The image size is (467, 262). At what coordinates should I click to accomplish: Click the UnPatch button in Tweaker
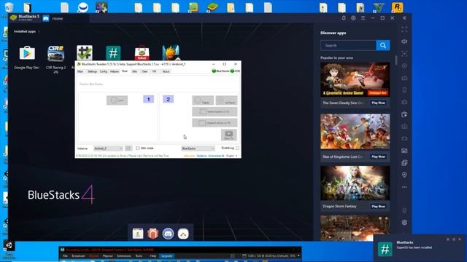tap(226, 100)
